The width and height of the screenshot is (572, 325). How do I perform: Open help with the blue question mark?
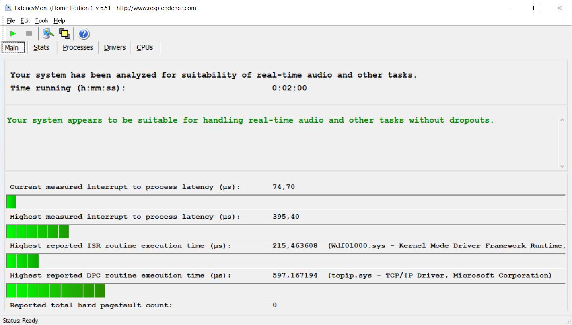pos(84,34)
